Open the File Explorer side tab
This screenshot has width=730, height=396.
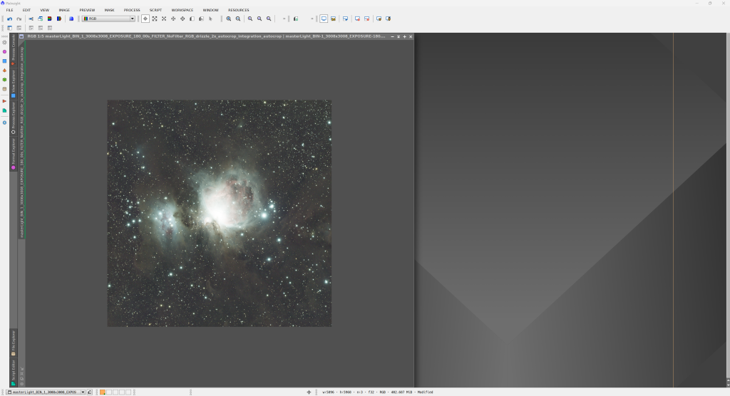[13, 342]
